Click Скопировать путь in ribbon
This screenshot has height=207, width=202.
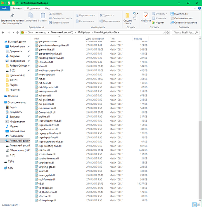[60, 18]
